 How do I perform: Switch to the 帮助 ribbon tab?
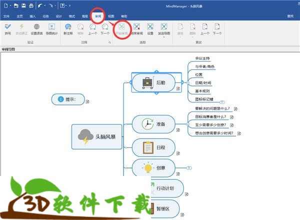(x=124, y=16)
